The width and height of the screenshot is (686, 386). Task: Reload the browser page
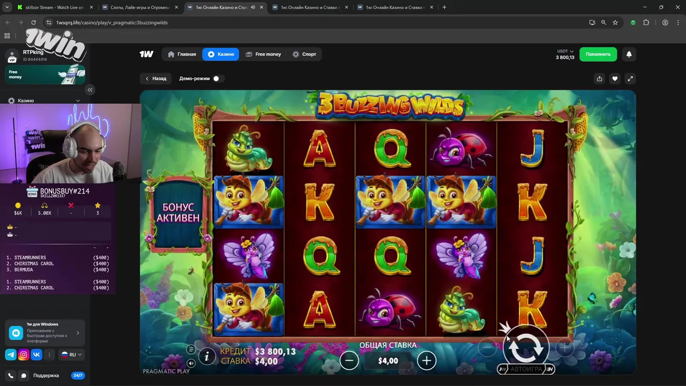pyautogui.click(x=33, y=23)
